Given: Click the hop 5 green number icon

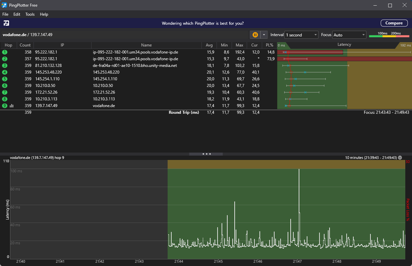Looking at the screenshot, I should click(5, 79).
